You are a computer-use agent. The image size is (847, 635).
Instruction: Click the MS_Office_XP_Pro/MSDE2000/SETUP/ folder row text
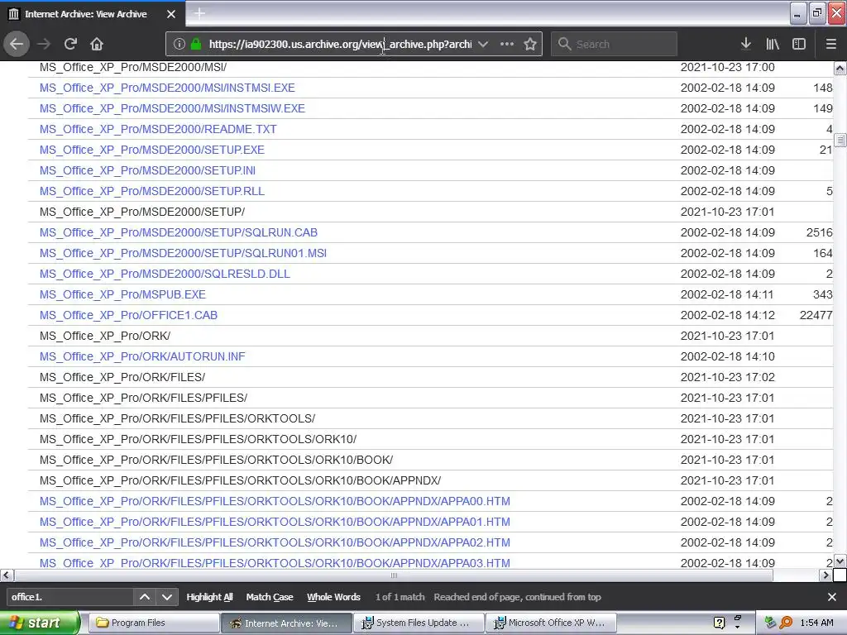(142, 212)
